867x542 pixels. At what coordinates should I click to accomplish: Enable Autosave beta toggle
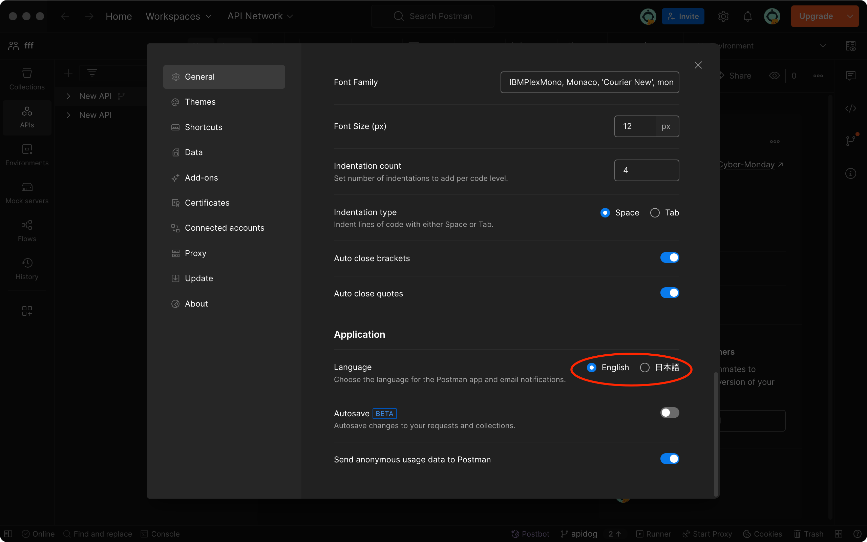[670, 413]
